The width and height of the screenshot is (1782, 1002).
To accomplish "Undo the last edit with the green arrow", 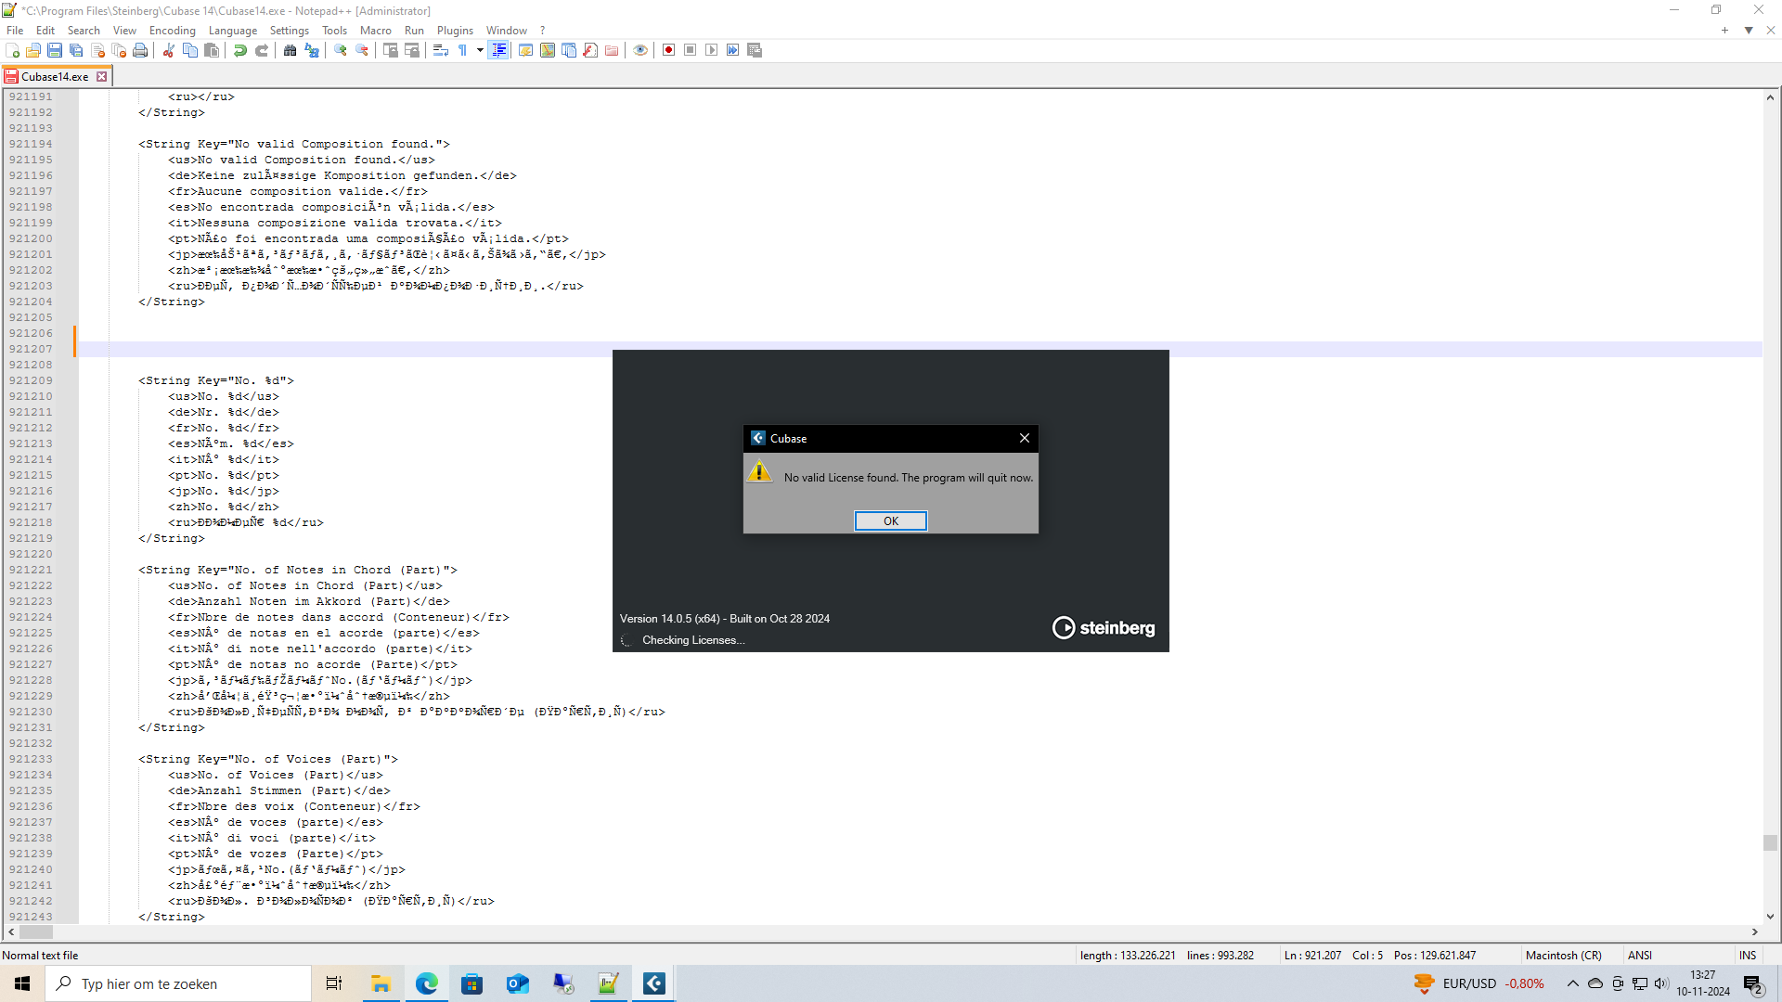I will pyautogui.click(x=240, y=50).
